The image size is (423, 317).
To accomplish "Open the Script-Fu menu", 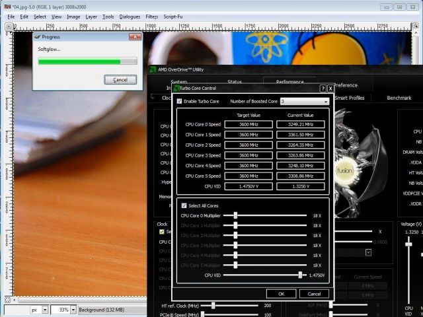I will pos(173,17).
